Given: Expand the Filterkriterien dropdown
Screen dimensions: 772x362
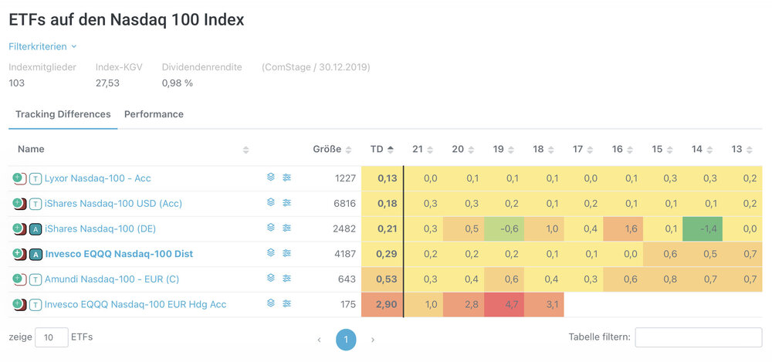Looking at the screenshot, I should coord(42,46).
